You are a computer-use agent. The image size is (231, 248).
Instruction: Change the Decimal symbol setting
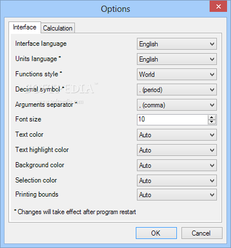[177, 90]
